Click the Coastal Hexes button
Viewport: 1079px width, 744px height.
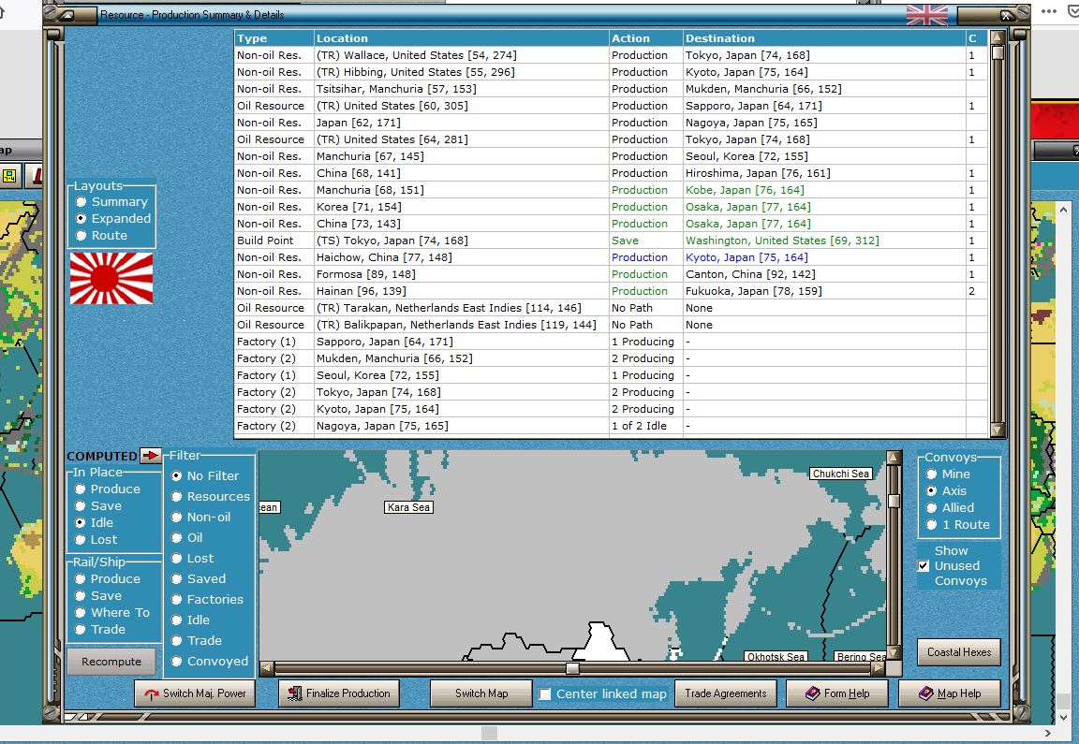pos(958,652)
